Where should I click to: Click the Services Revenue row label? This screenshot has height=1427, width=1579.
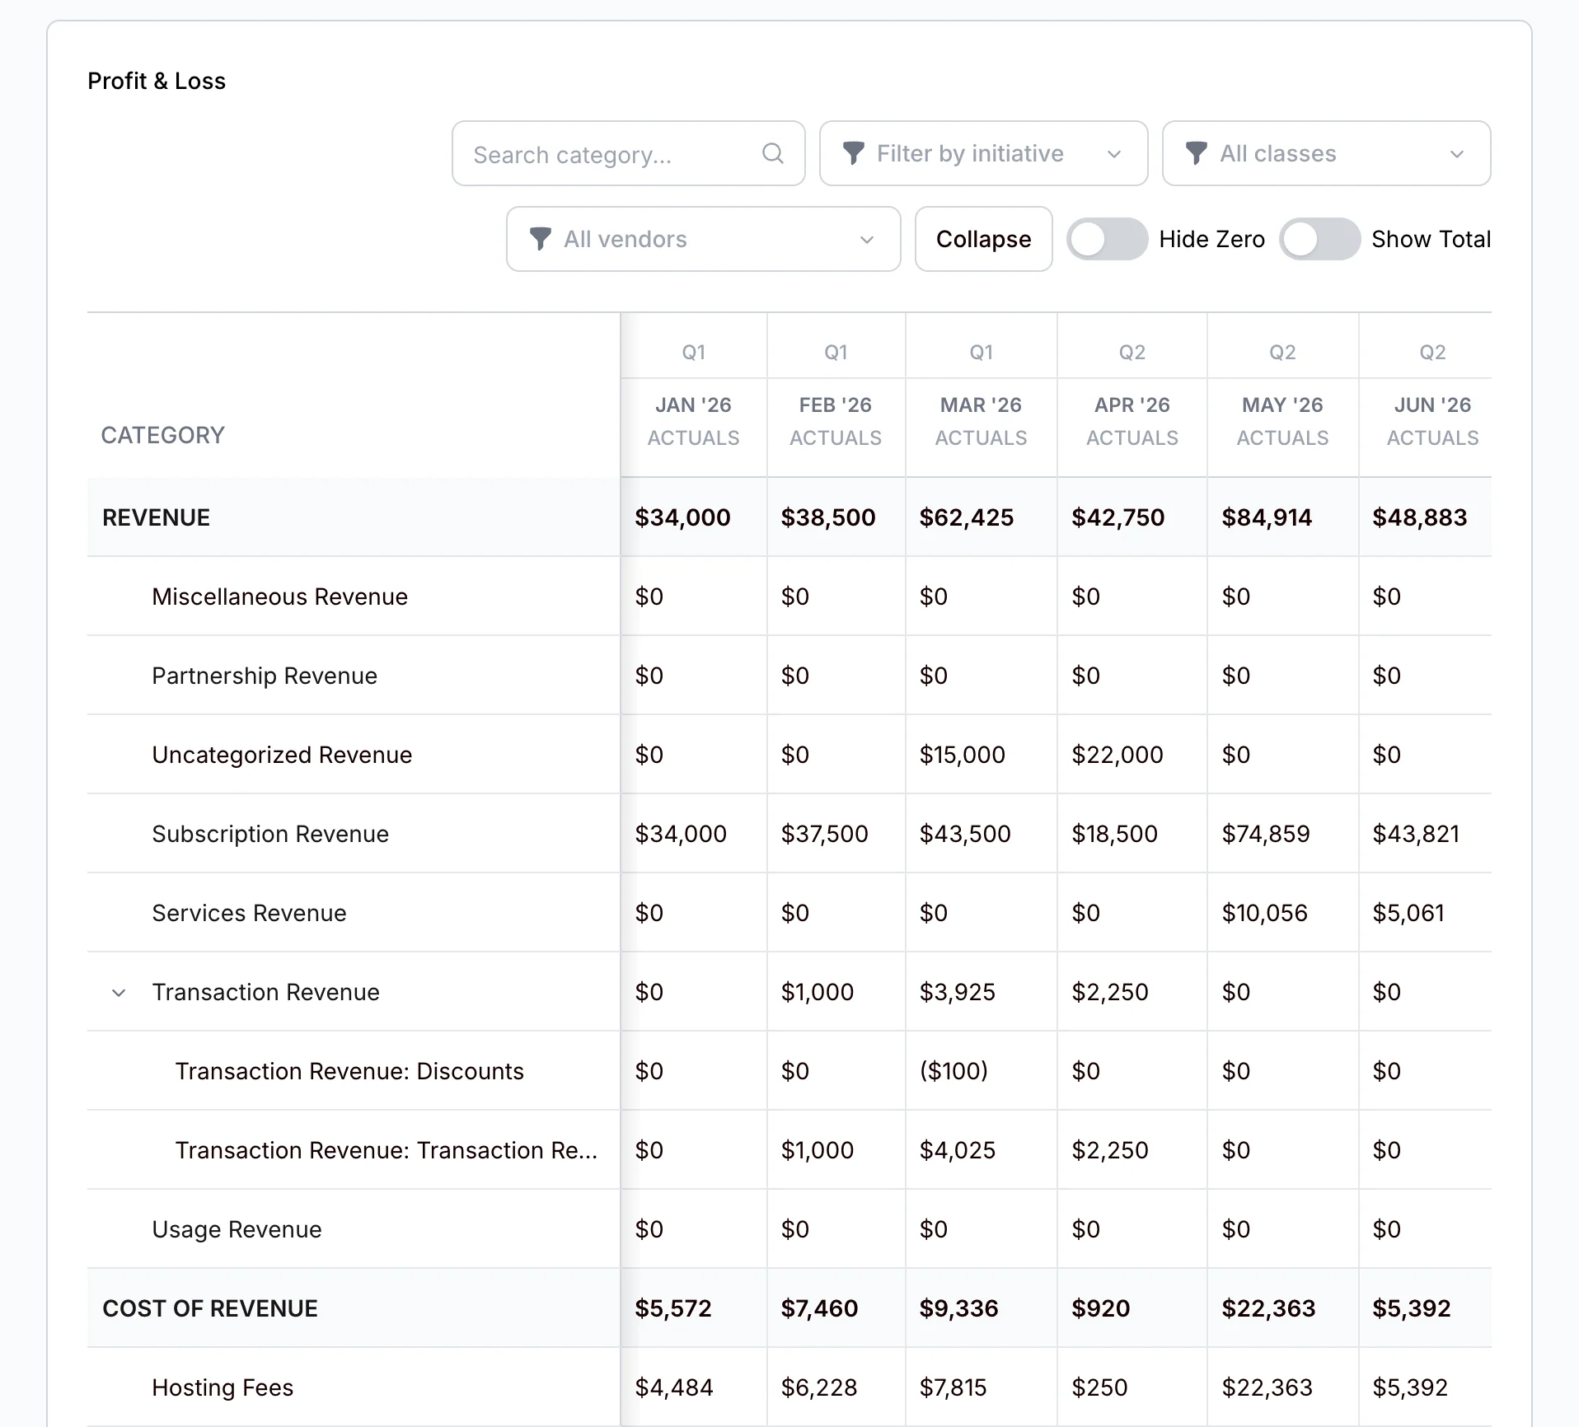(x=249, y=913)
